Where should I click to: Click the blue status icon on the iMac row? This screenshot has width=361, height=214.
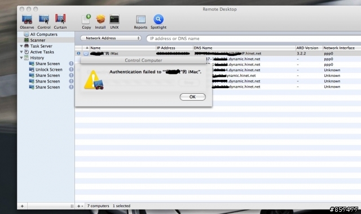click(78, 53)
